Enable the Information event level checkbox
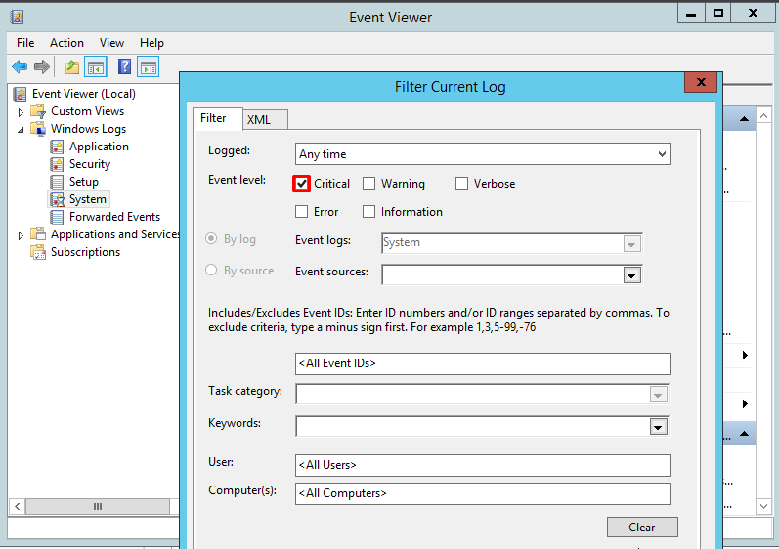779x549 pixels. (368, 212)
